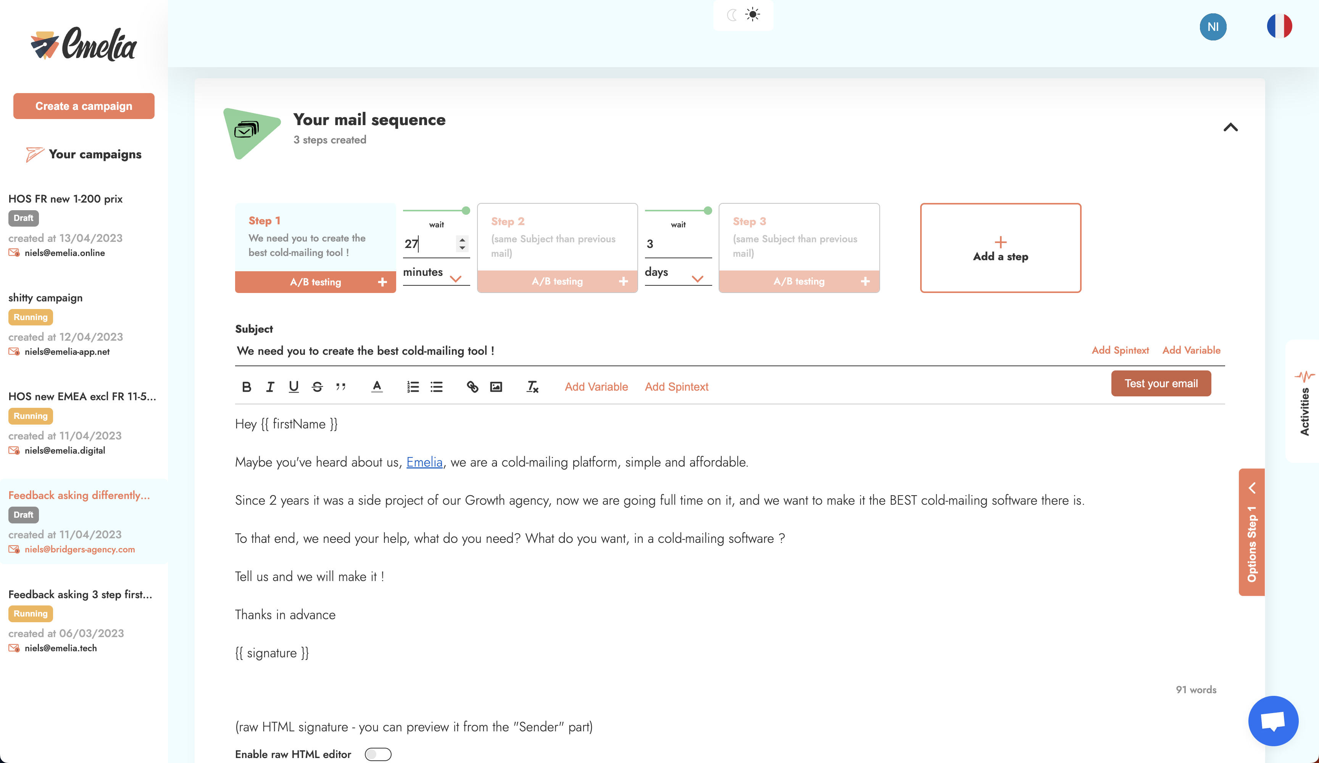Screen dimensions: 1319x763
Task: Toggle the numbered list formatting
Action: click(413, 387)
